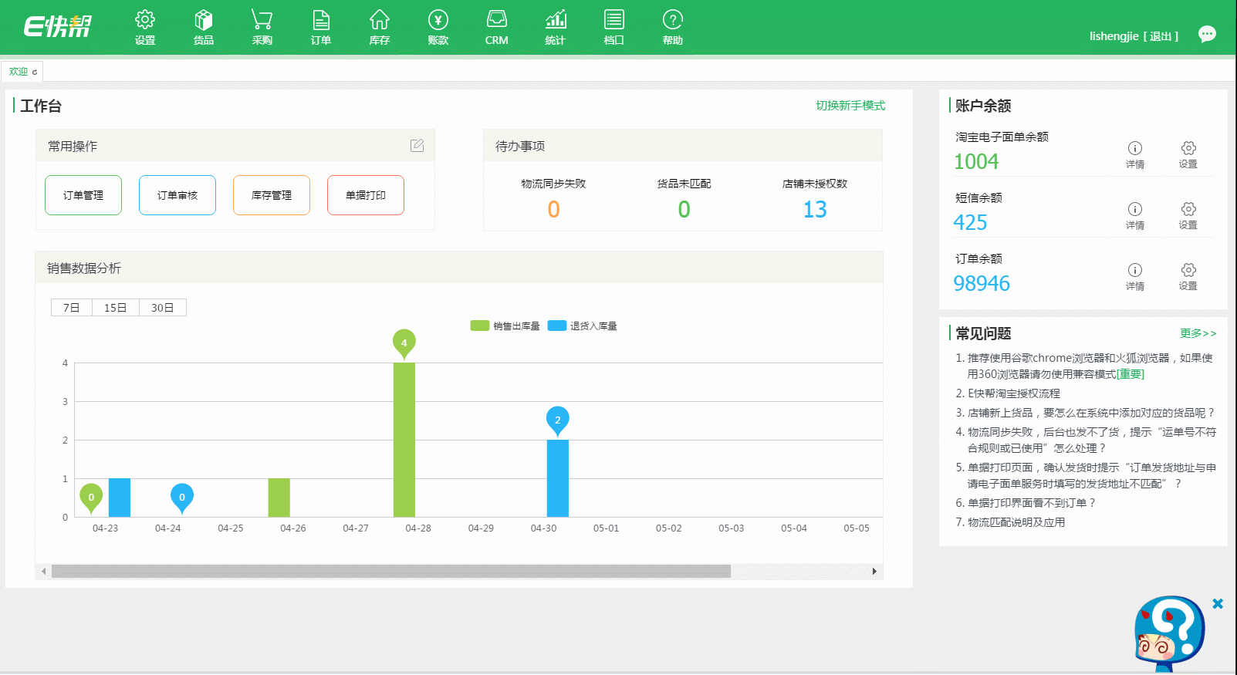Open FAQ 'E快帮淘宝授权流程'

click(x=1013, y=393)
